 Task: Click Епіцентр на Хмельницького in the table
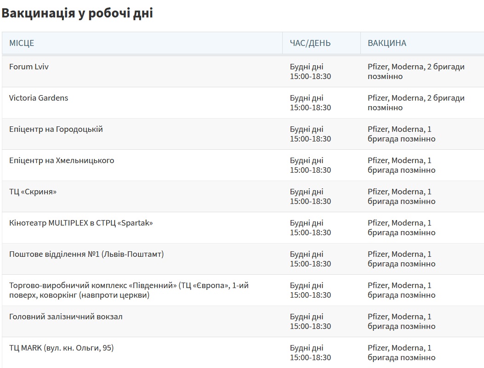click(x=62, y=160)
